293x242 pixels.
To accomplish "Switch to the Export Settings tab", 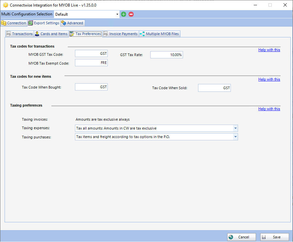I will 44,23.
